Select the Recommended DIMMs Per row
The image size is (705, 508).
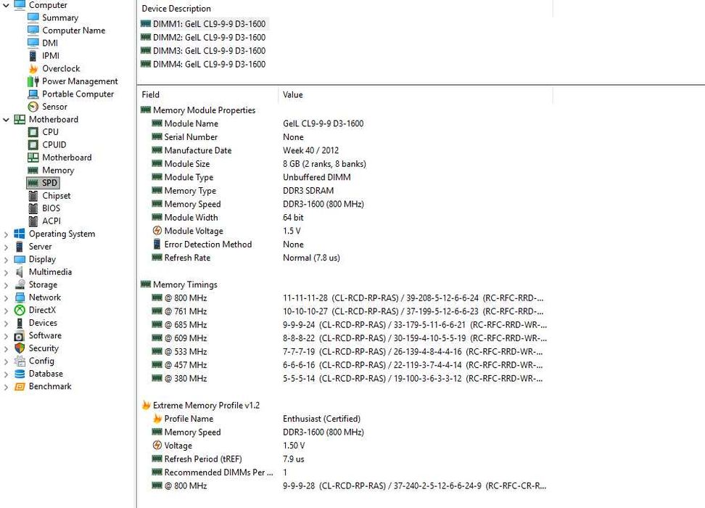(345, 472)
